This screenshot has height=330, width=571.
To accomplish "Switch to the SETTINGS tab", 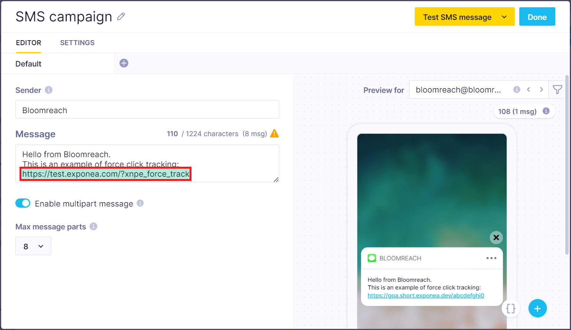I will point(77,42).
